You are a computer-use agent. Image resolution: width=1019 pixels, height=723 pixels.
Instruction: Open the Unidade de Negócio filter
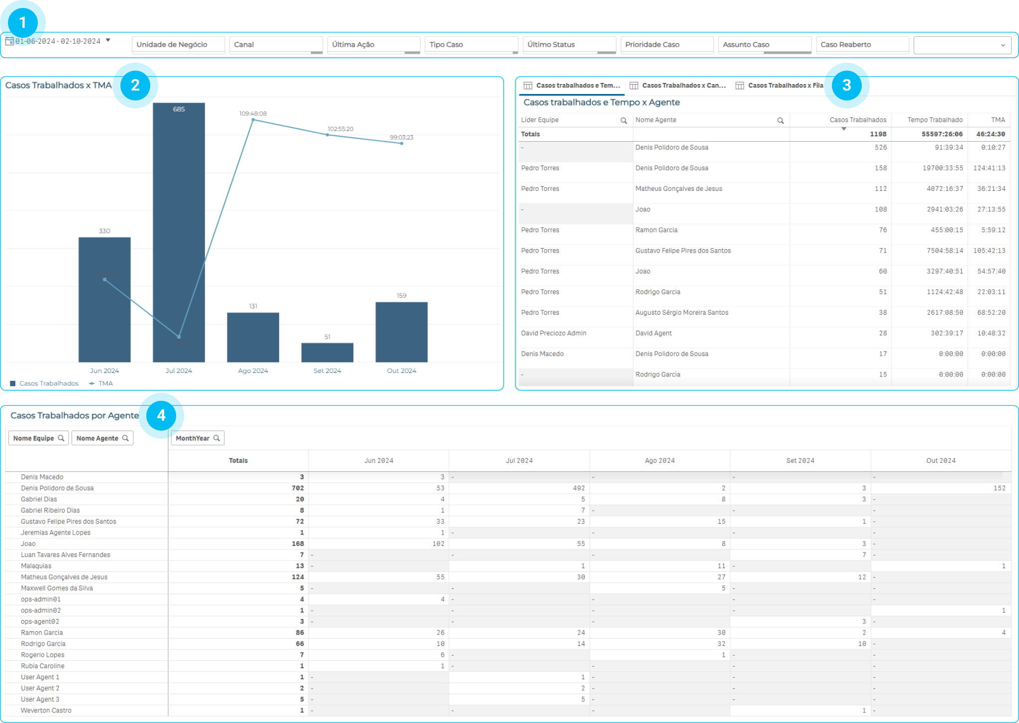tap(178, 45)
